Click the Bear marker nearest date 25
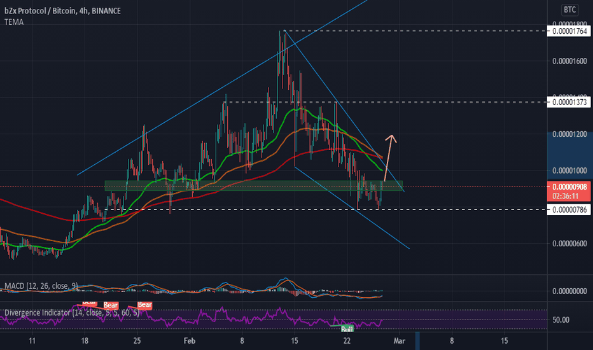The image size is (593, 350). point(144,305)
